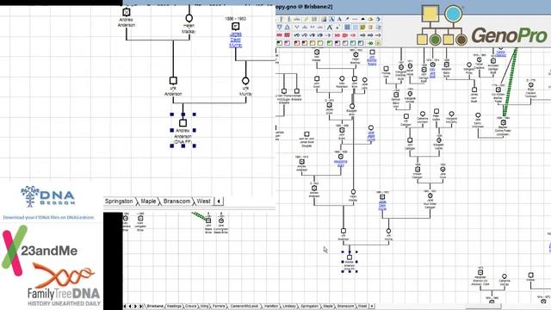551x310 pixels.
Task: Click the blue square icon in the bottom toolbar row
Action: coord(361,43)
